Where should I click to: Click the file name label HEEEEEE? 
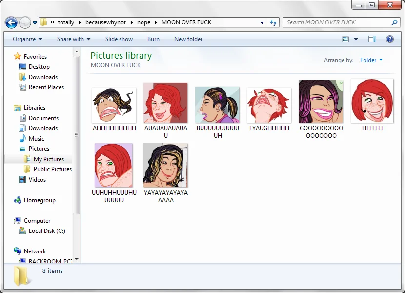[x=373, y=128]
